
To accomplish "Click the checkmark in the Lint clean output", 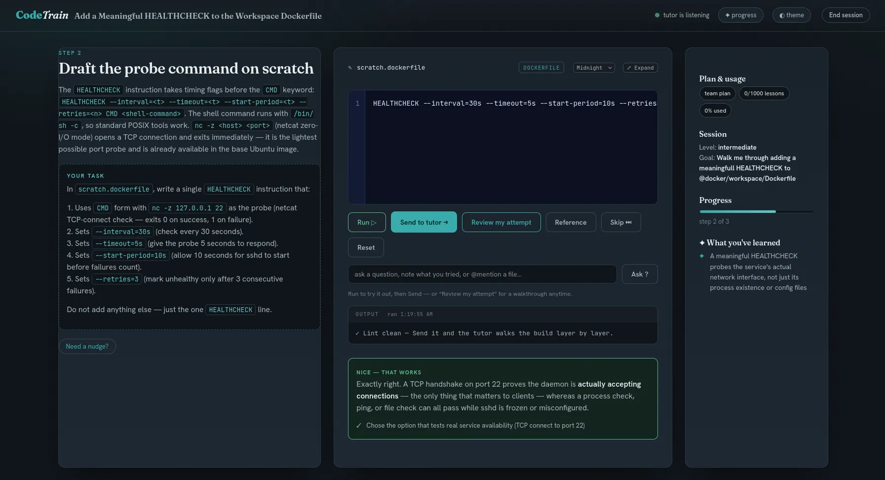I will [357, 333].
